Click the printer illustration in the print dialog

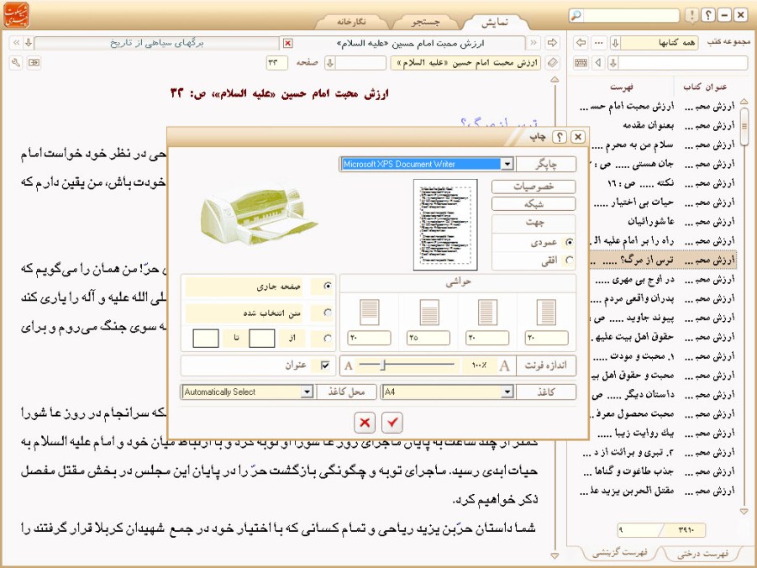pyautogui.click(x=258, y=214)
